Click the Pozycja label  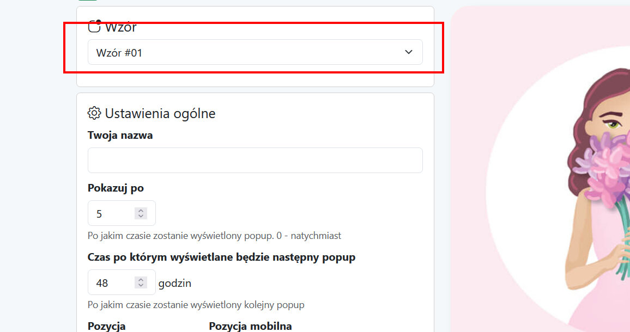pyautogui.click(x=106, y=326)
